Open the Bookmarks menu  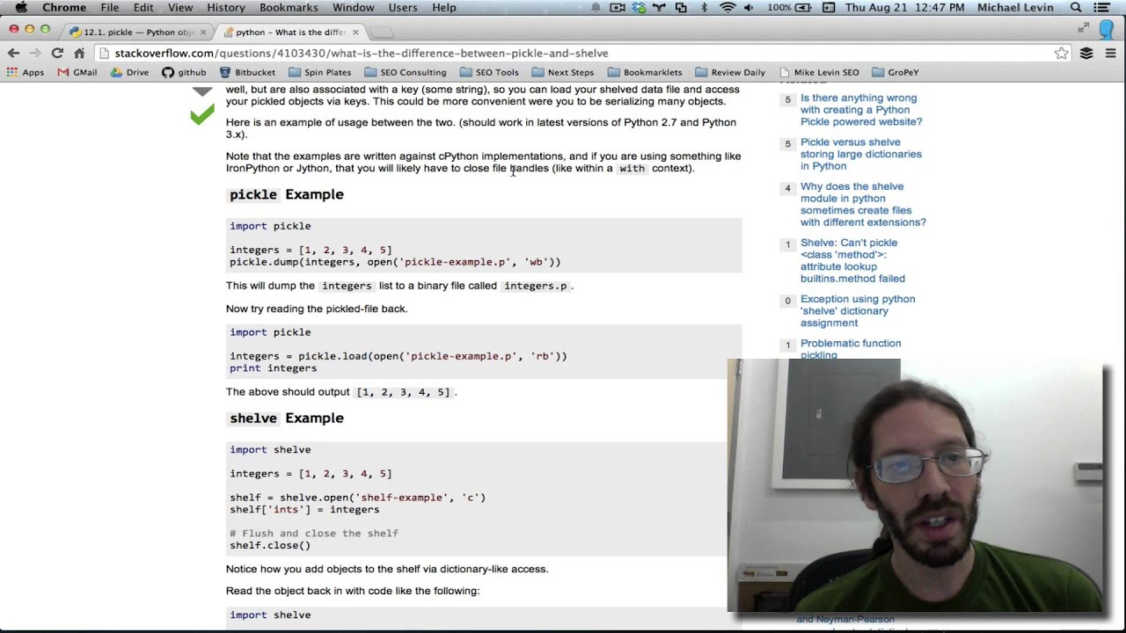pos(289,7)
